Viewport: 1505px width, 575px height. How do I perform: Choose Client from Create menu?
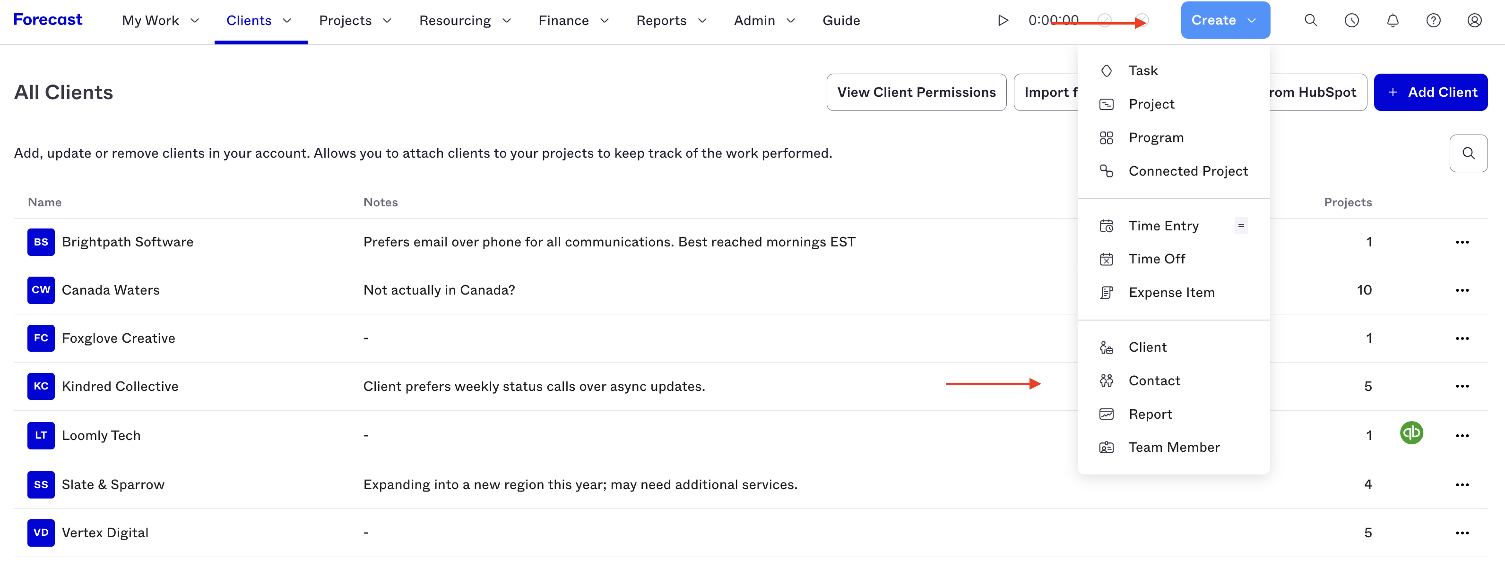coord(1173,347)
